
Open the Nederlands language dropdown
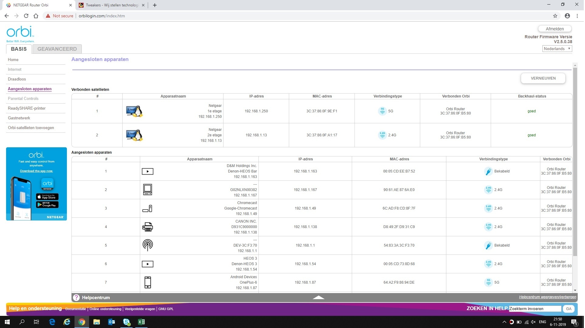557,49
